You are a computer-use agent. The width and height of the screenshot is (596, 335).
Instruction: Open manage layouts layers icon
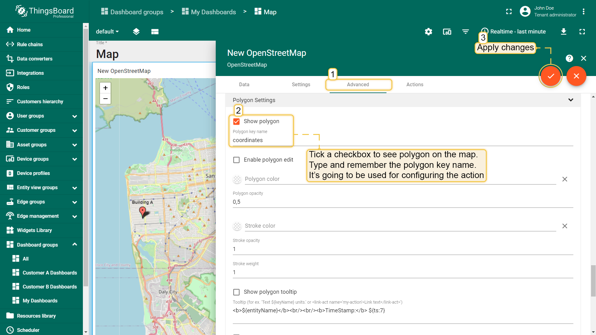point(136,32)
